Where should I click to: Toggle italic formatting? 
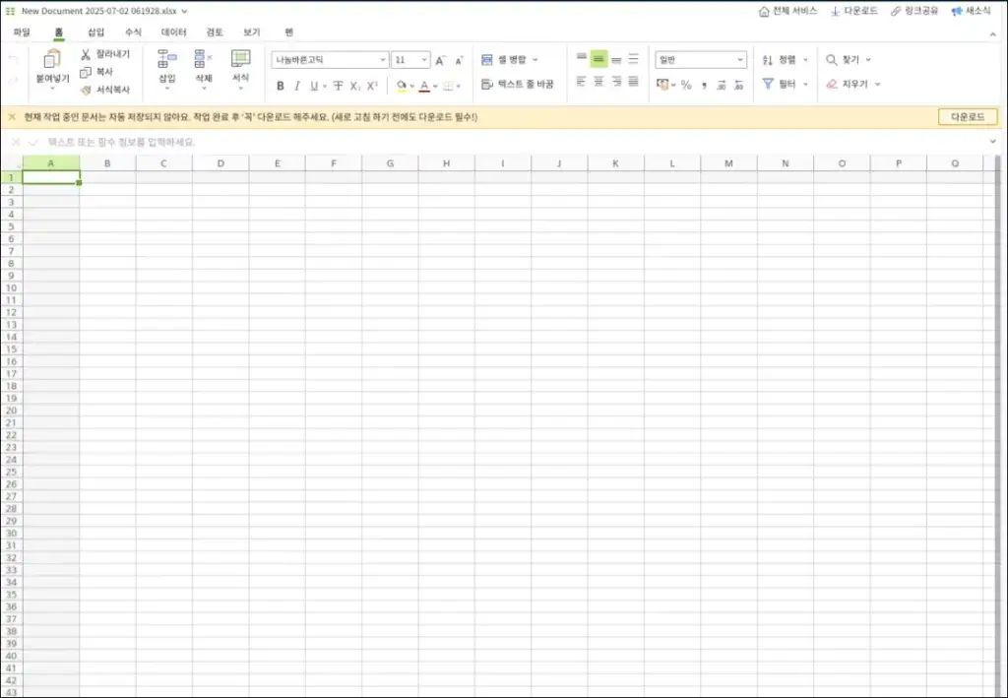pyautogui.click(x=297, y=86)
